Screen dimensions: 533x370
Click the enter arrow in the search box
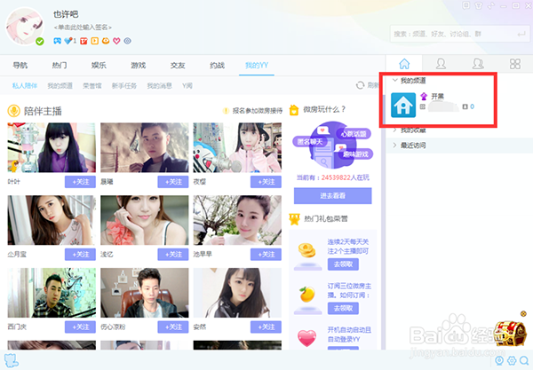coord(521,34)
